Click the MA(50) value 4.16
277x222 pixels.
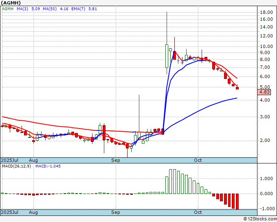click(64, 9)
